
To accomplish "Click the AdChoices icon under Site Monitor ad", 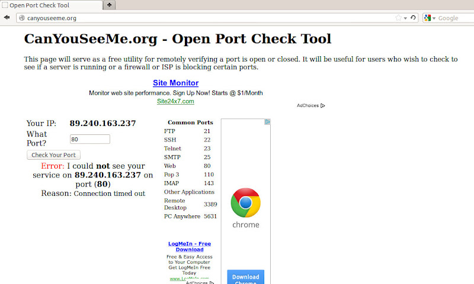I will tap(322, 106).
